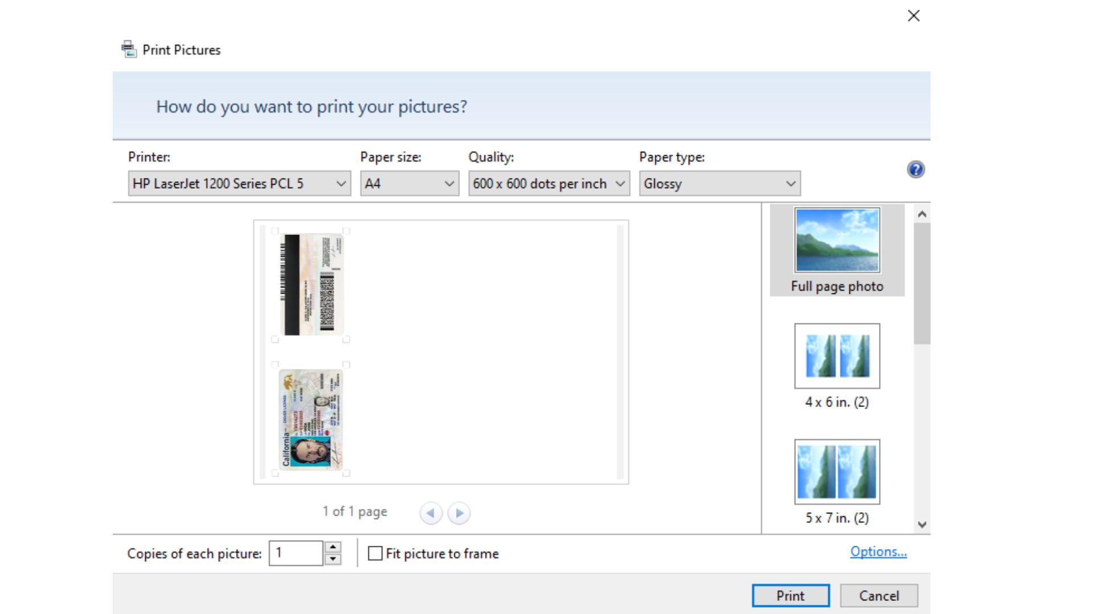Expand the Paper type Glossy dropdown
Image resolution: width=1093 pixels, height=614 pixels.
coord(720,184)
